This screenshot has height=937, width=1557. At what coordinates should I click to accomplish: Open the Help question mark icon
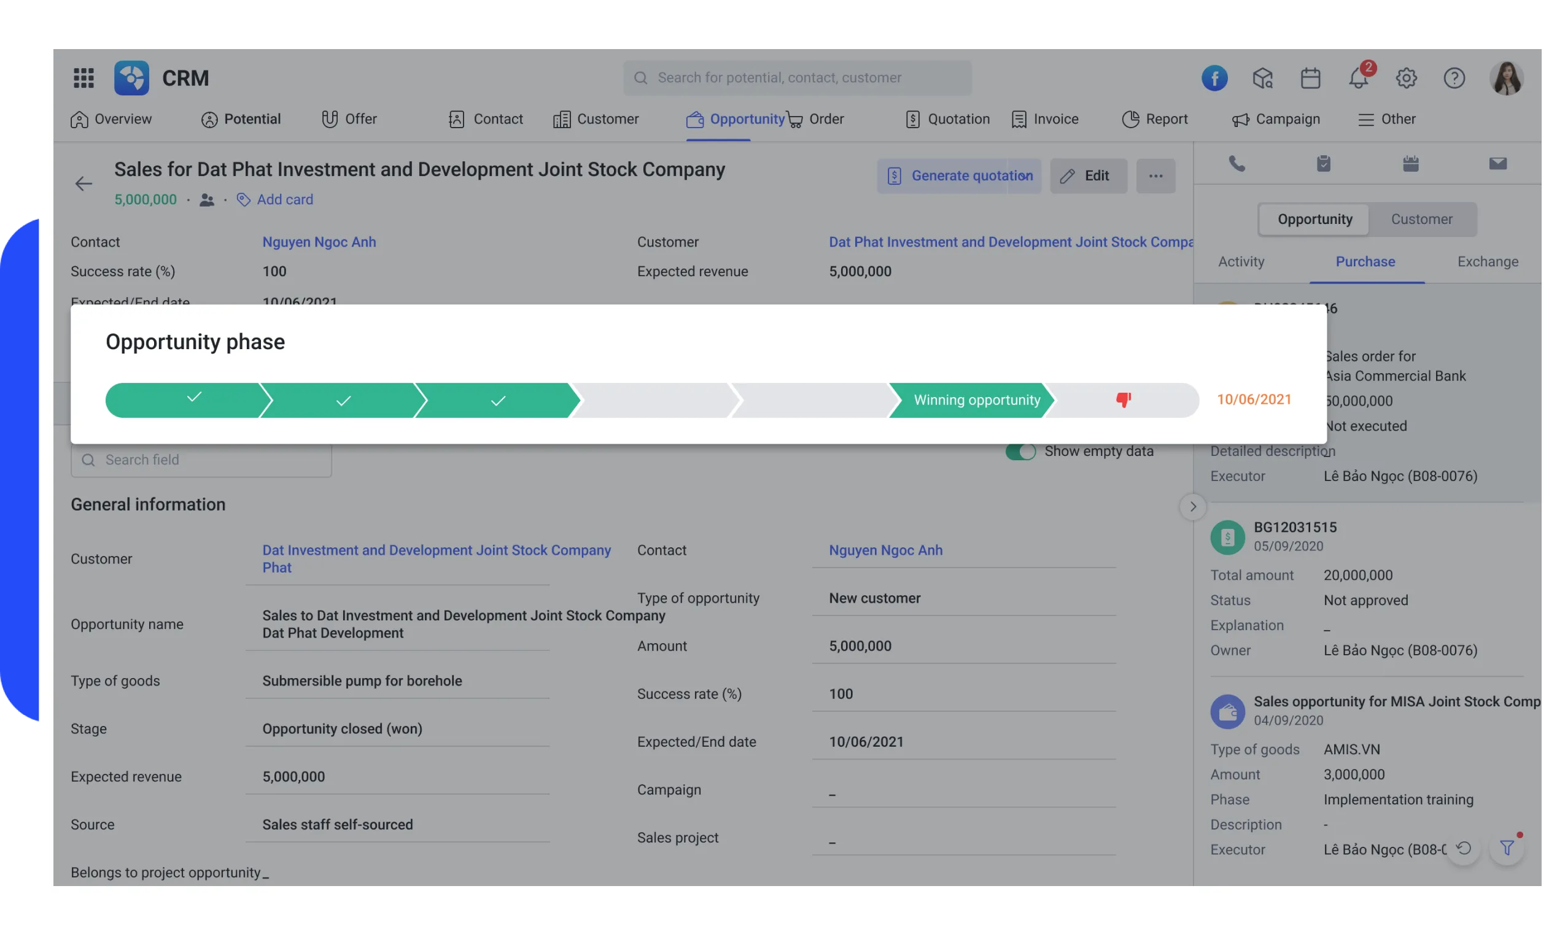pyautogui.click(x=1454, y=78)
